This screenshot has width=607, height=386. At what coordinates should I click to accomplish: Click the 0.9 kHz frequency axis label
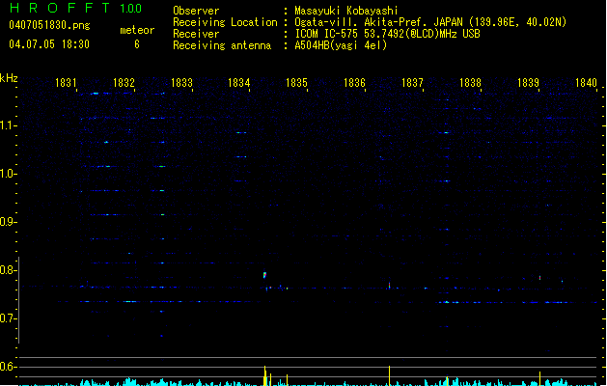pos(8,222)
